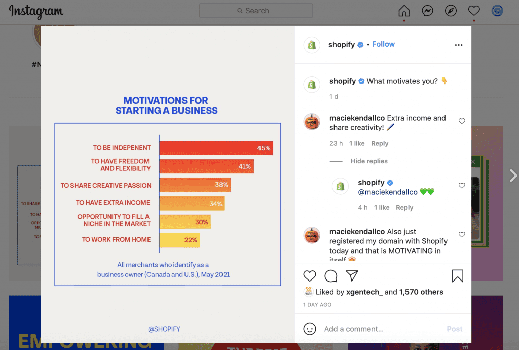Open activity feed heart icon in header
519x350 pixels.
(474, 11)
